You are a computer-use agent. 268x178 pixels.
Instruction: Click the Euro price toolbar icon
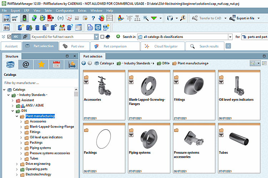pos(183,18)
